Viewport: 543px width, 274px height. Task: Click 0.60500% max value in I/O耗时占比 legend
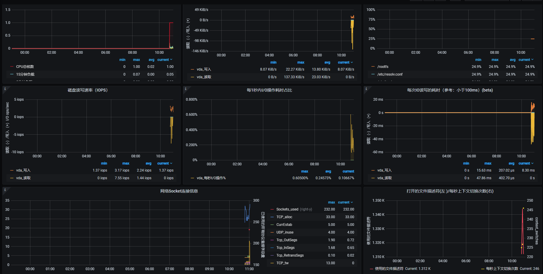tap(300, 178)
